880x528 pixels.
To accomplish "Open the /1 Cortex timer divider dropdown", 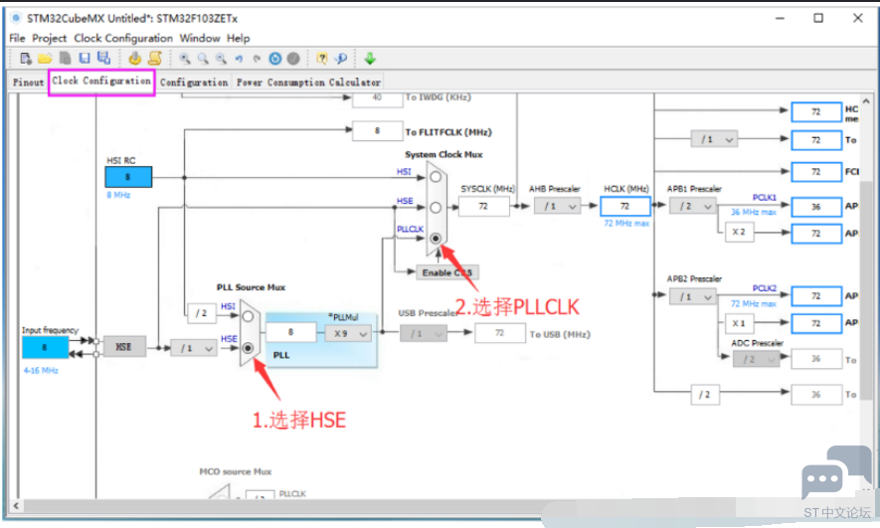I will (714, 139).
